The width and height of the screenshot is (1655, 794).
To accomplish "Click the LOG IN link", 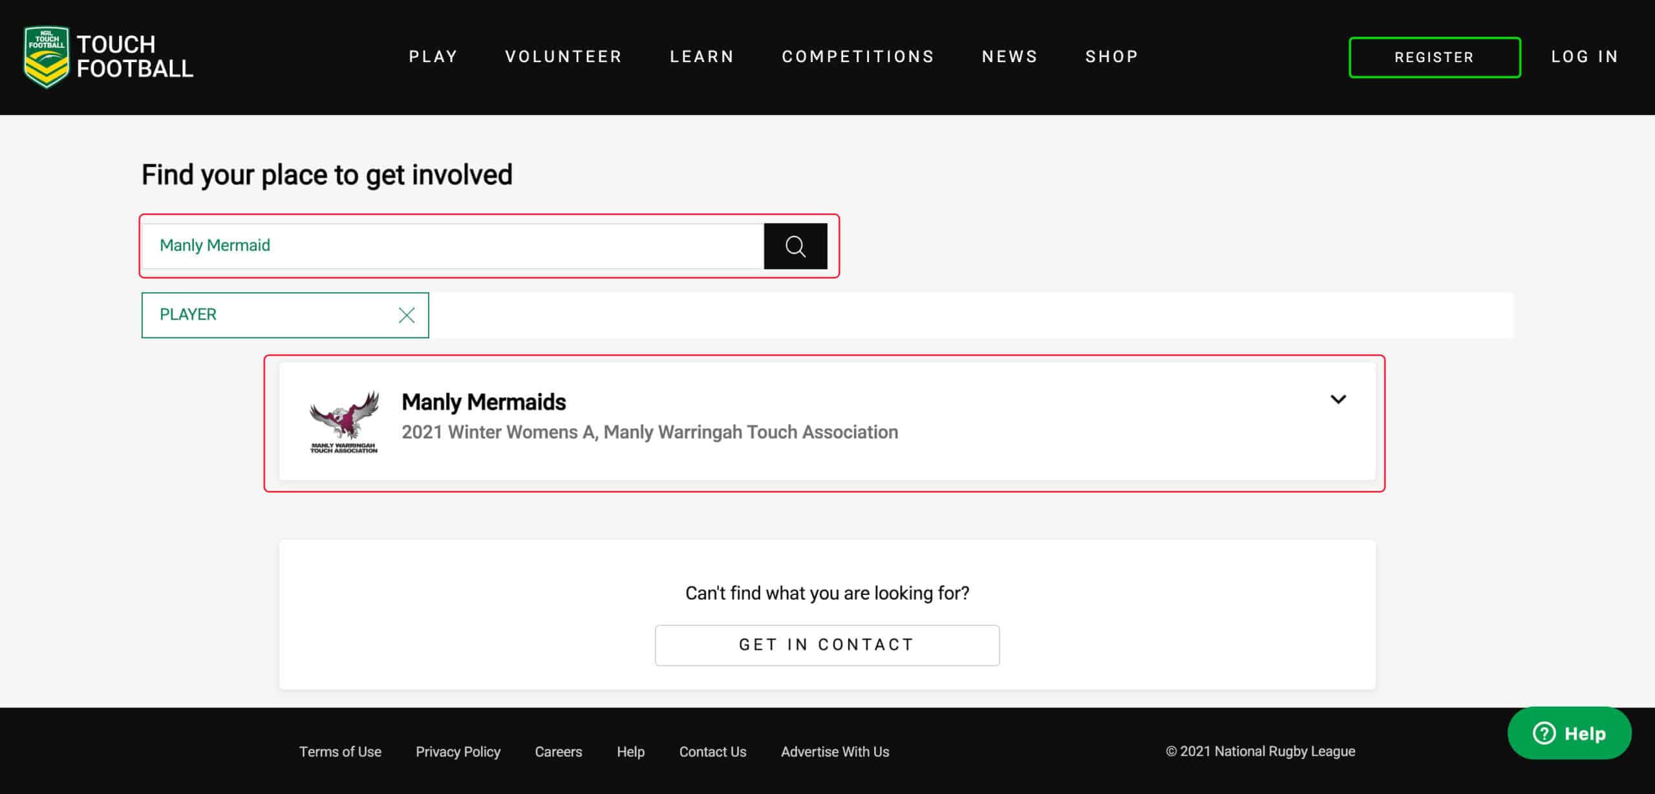I will 1585,57.
